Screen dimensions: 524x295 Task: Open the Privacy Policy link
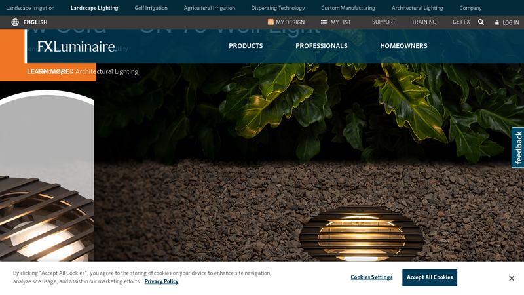pos(161,281)
